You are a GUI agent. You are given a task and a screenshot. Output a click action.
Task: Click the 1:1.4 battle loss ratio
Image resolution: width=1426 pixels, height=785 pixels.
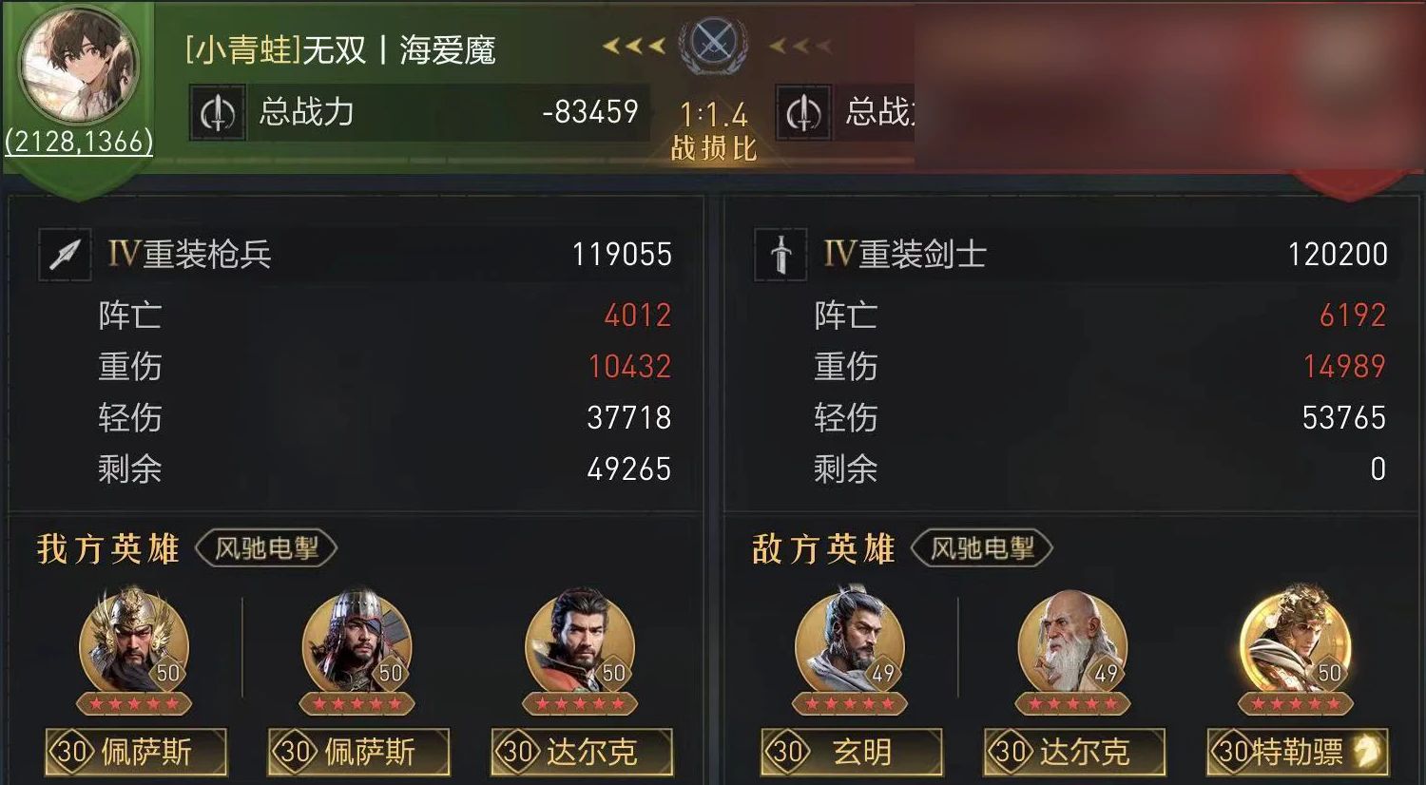[x=713, y=115]
